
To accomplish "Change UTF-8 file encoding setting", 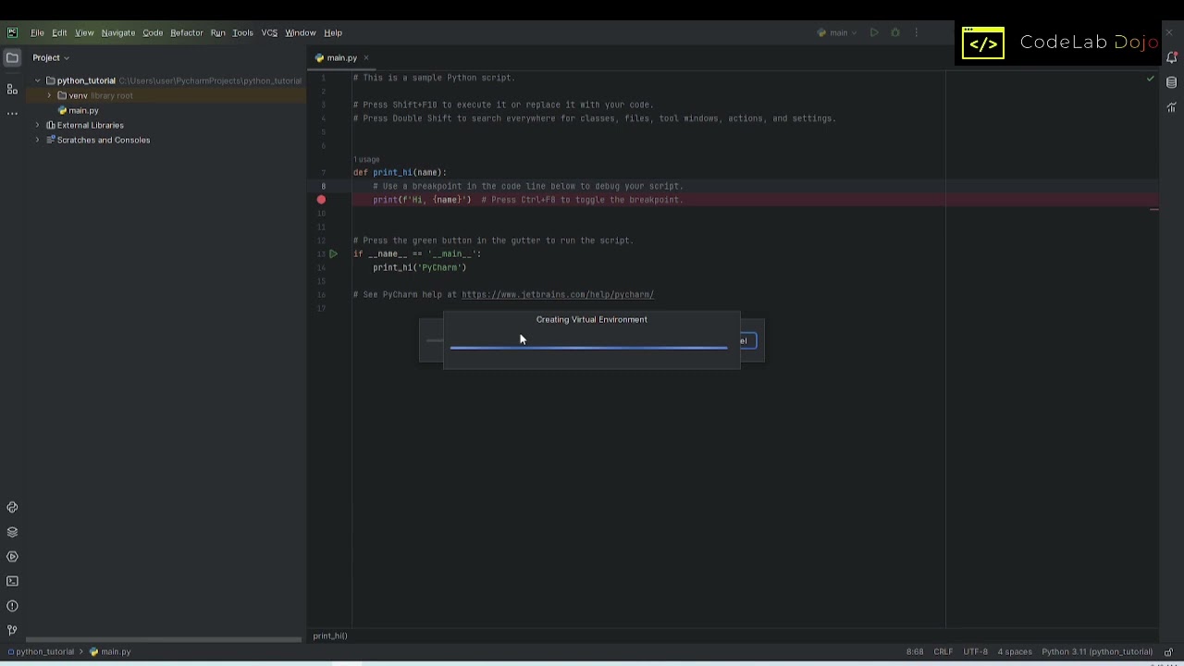I will click(975, 651).
